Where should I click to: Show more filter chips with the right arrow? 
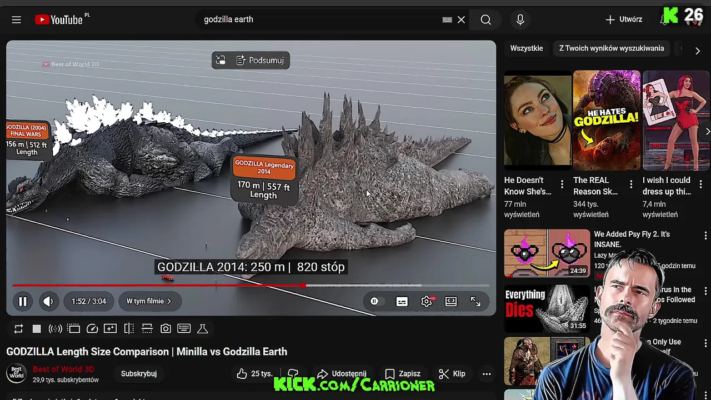pyautogui.click(x=698, y=51)
